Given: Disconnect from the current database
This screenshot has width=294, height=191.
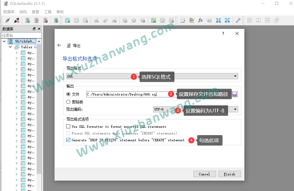Looking at the screenshot, I should 16,20.
